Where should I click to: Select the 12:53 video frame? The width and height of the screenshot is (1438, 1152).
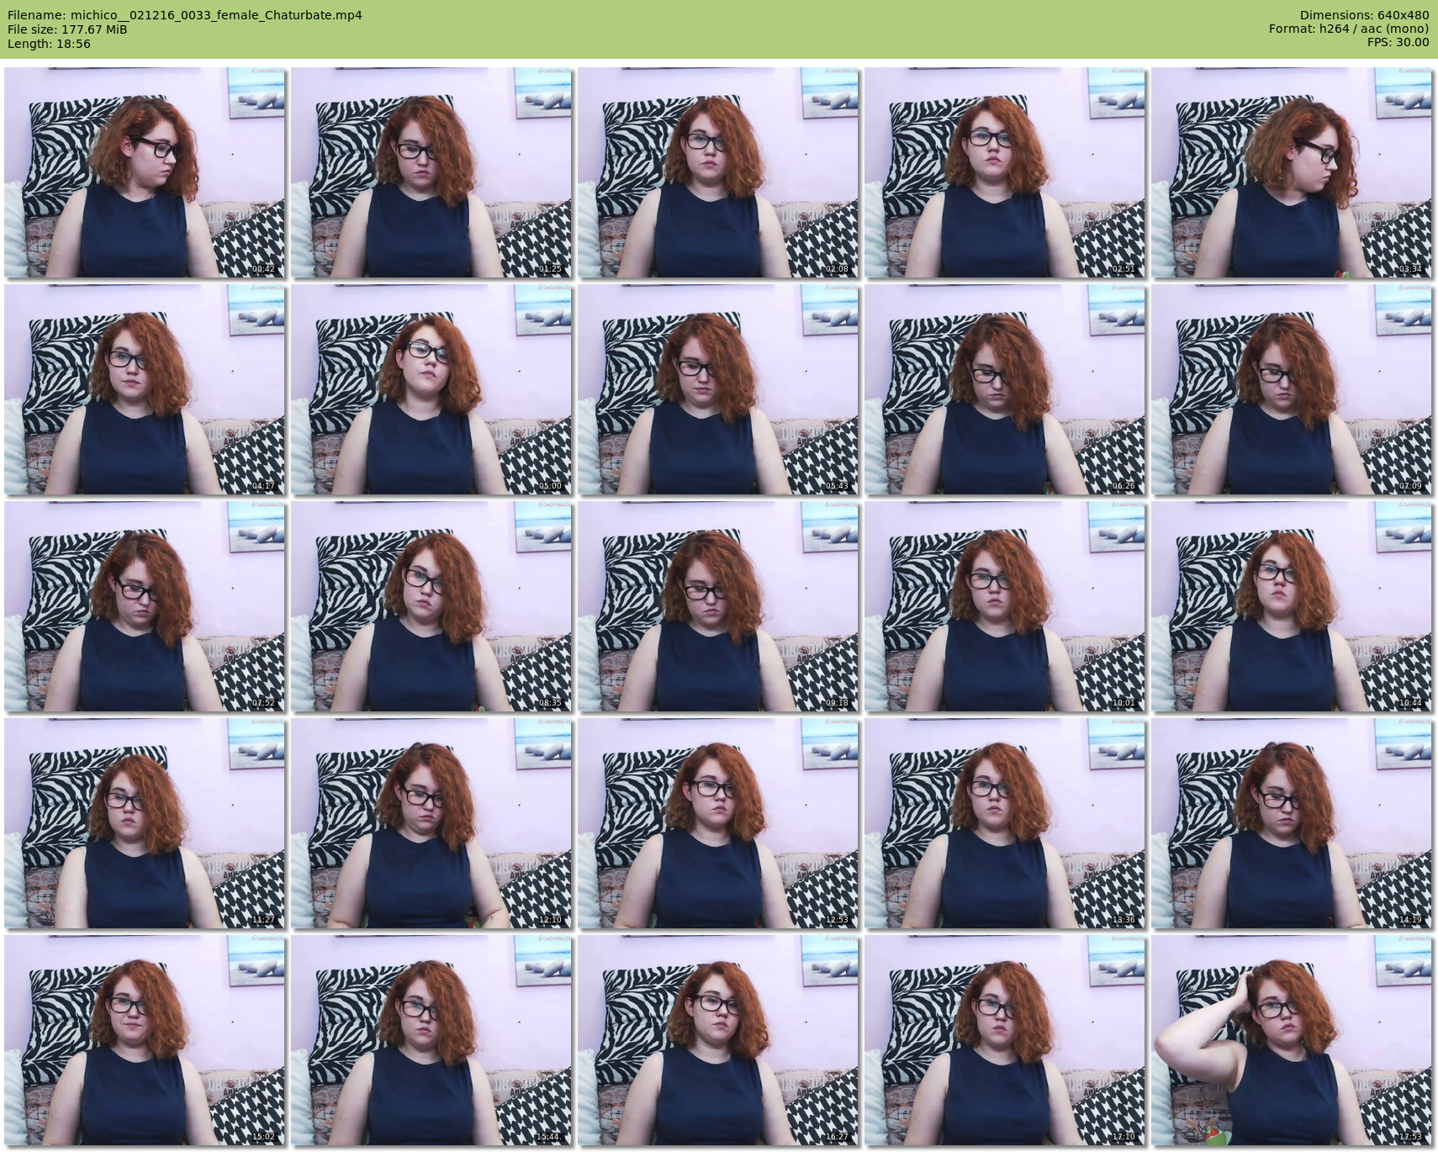click(718, 823)
